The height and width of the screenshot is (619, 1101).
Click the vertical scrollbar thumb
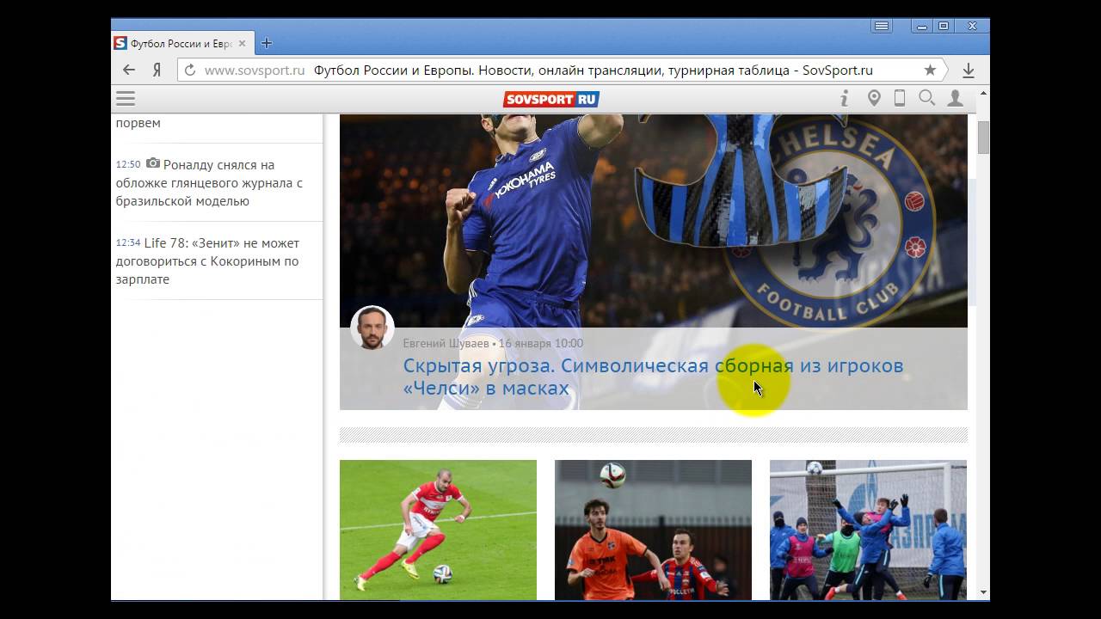(983, 138)
